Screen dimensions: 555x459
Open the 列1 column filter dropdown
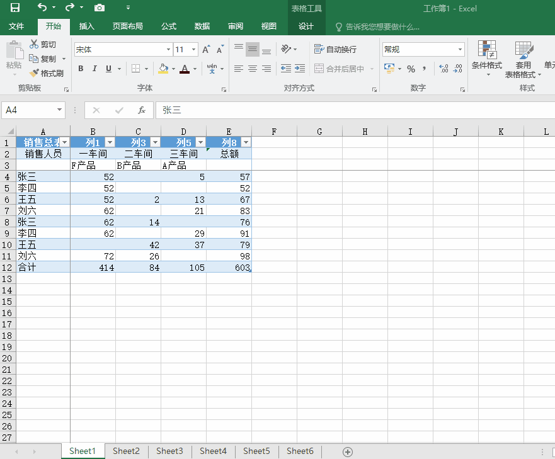click(109, 142)
